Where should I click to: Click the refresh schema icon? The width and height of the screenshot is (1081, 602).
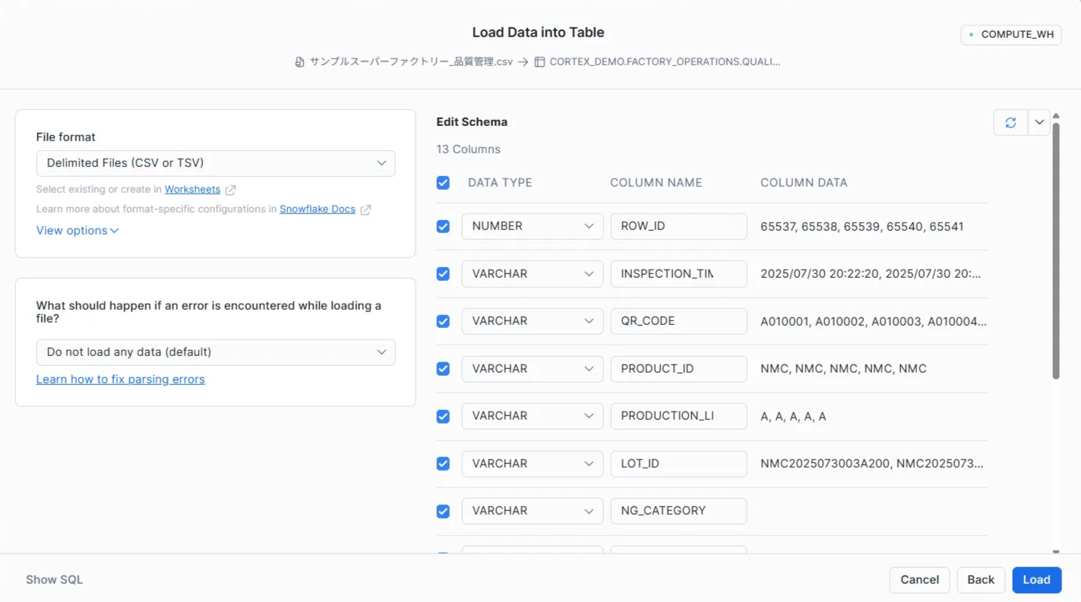[1010, 122]
